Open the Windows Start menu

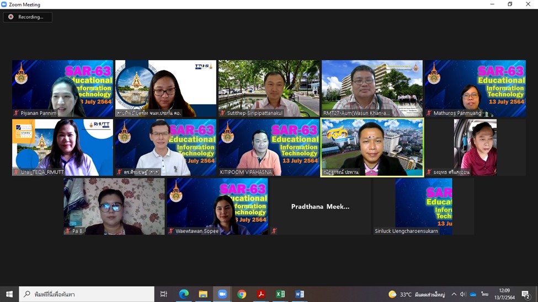click(9, 294)
